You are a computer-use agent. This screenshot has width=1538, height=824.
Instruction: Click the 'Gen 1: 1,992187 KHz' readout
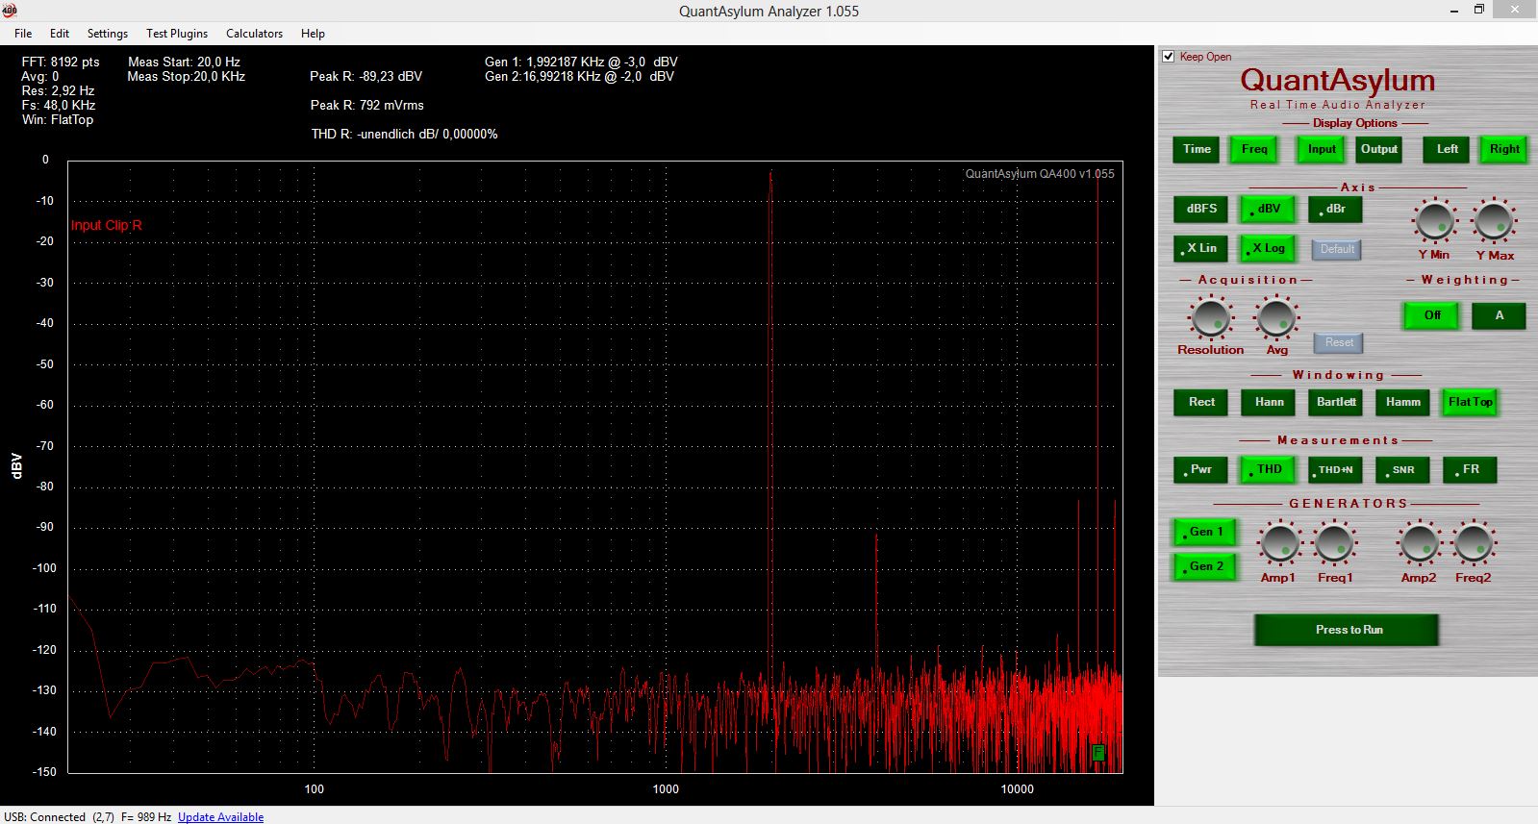[x=581, y=62]
